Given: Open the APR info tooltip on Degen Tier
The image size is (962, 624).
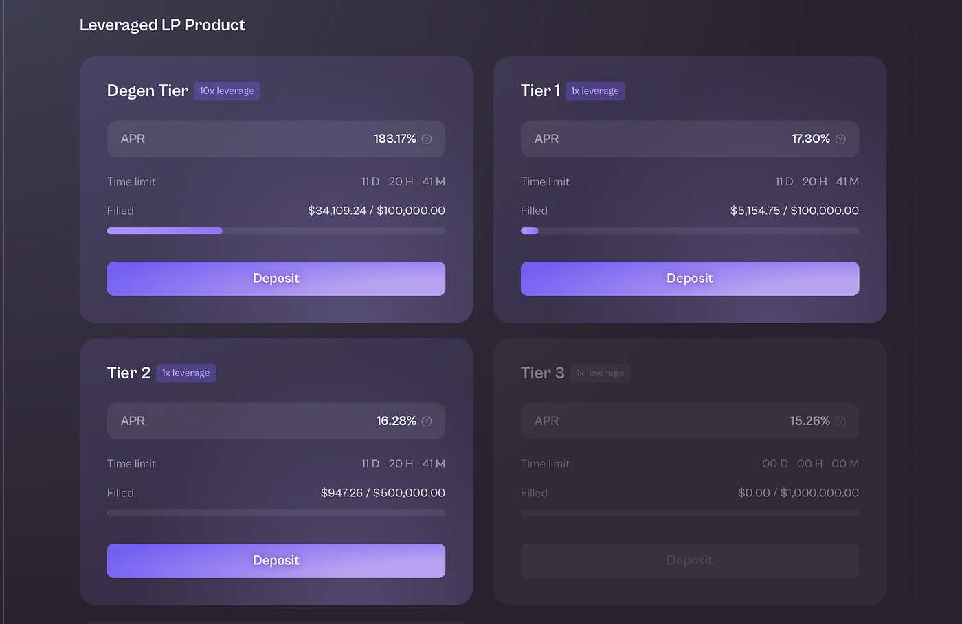Looking at the screenshot, I should pyautogui.click(x=426, y=139).
